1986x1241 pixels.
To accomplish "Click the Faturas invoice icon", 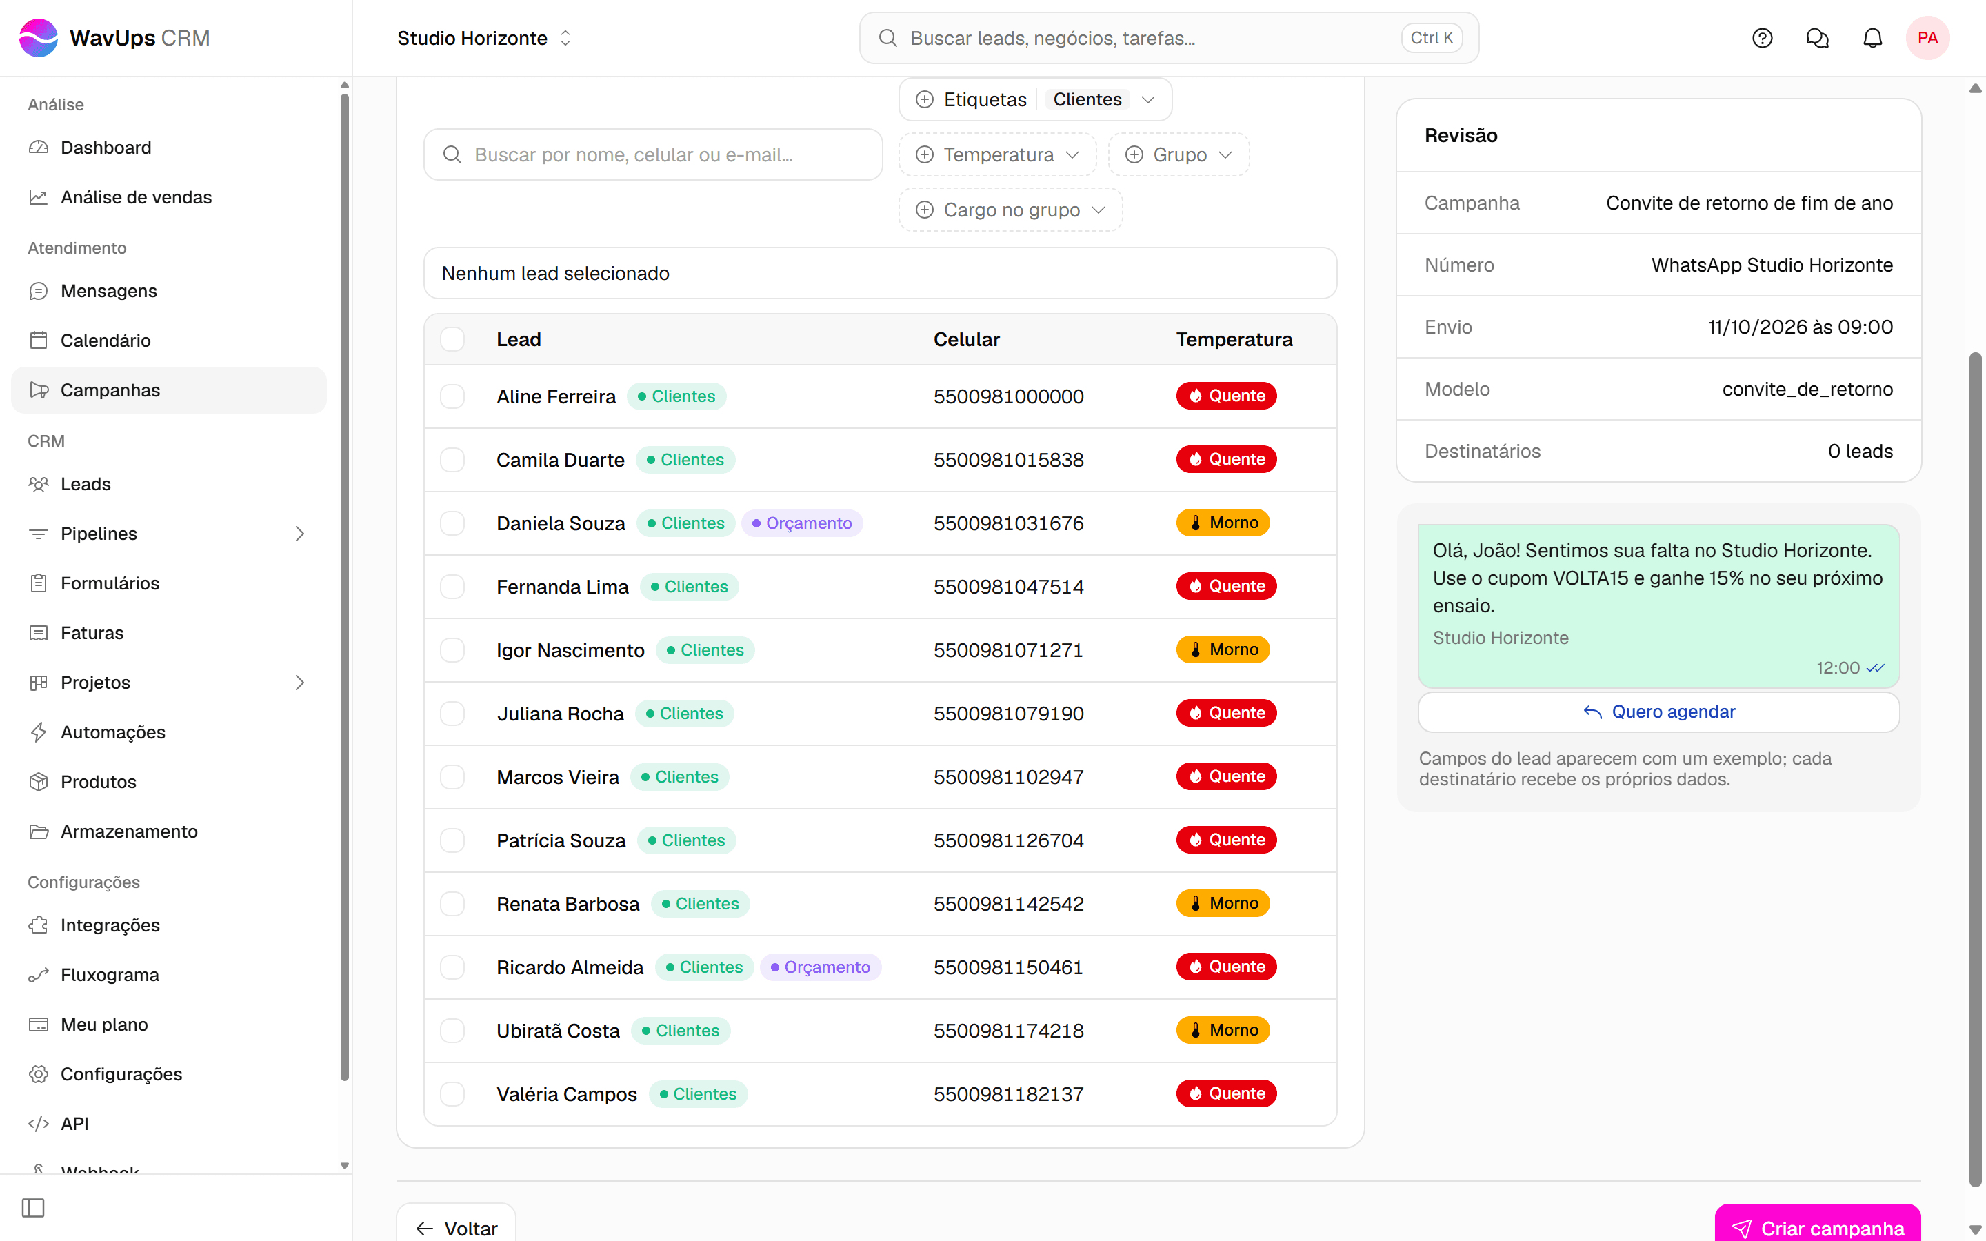I will 39,633.
